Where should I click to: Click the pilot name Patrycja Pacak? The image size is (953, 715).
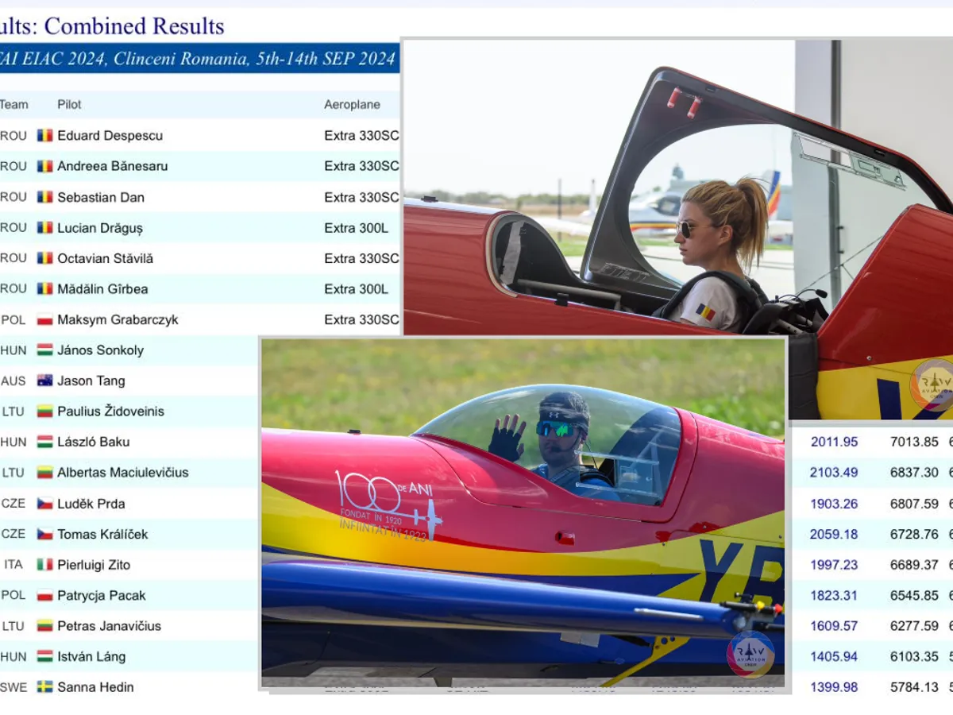tap(102, 596)
